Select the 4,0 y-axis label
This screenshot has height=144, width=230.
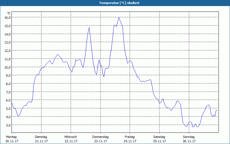click(8, 117)
